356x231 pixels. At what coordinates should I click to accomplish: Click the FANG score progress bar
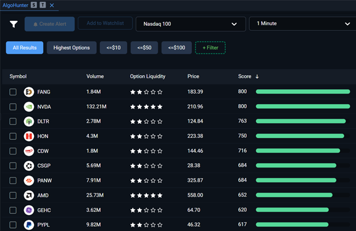[x=303, y=92]
